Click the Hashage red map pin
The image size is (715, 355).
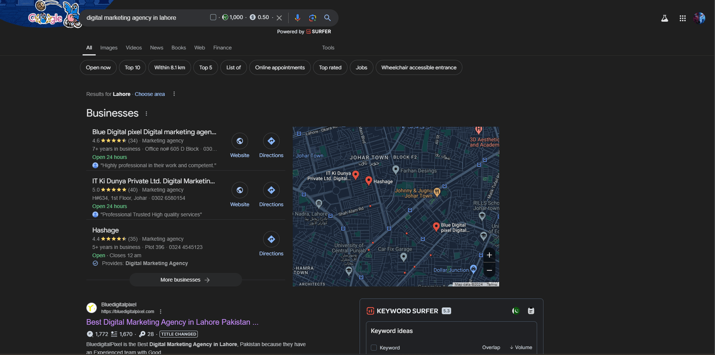(369, 180)
